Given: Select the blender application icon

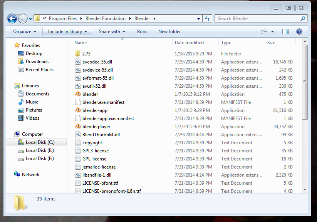Looking at the screenshot, I should [78, 94].
